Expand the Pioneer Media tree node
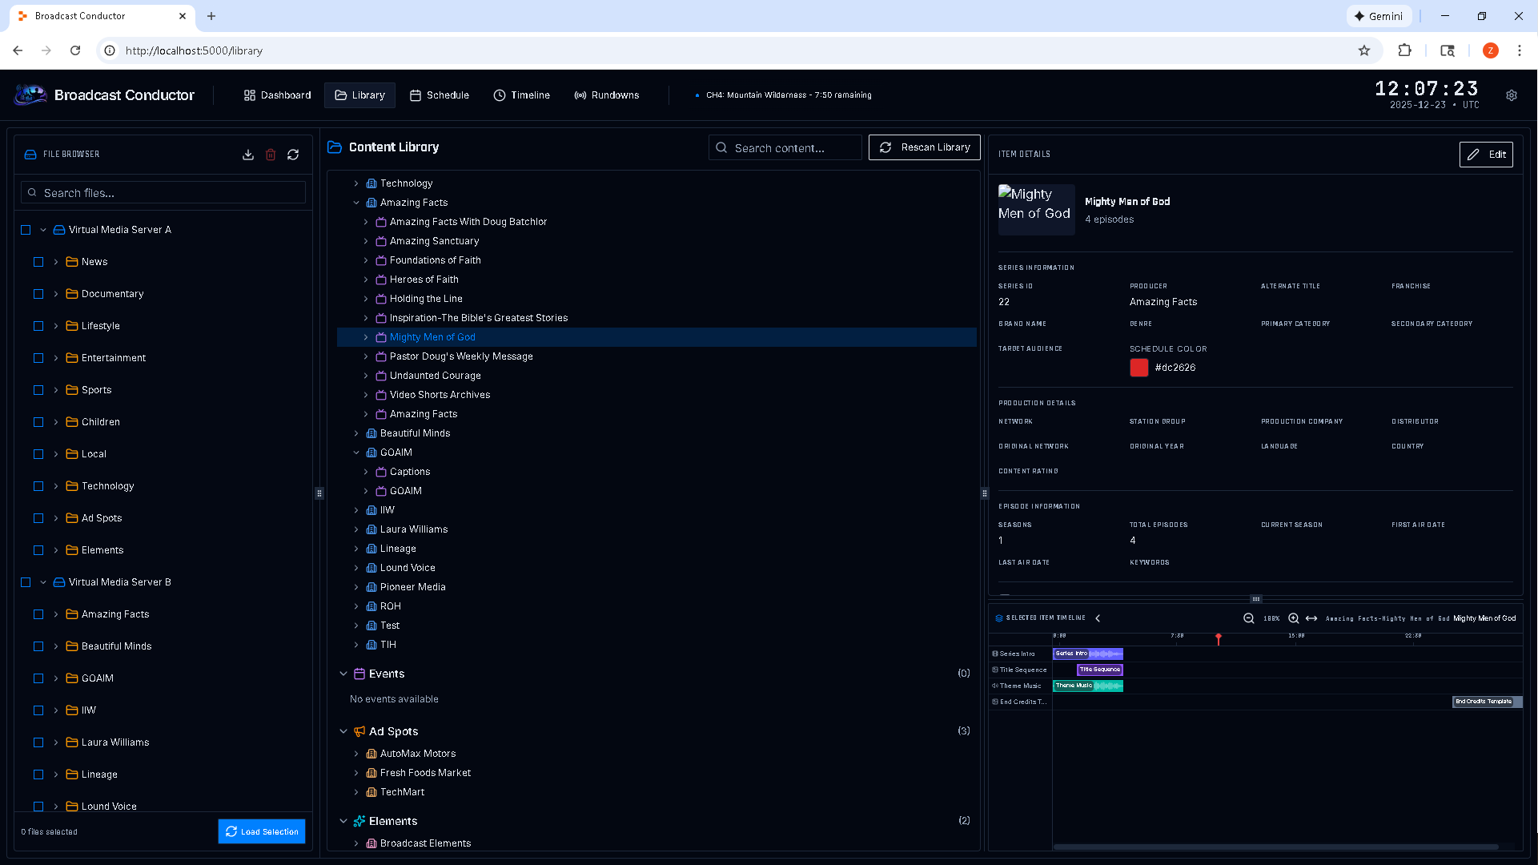This screenshot has width=1538, height=865. tap(356, 587)
